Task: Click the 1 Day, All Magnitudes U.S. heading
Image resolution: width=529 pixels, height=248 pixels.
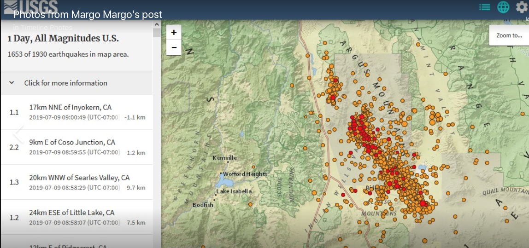Action: click(x=63, y=38)
